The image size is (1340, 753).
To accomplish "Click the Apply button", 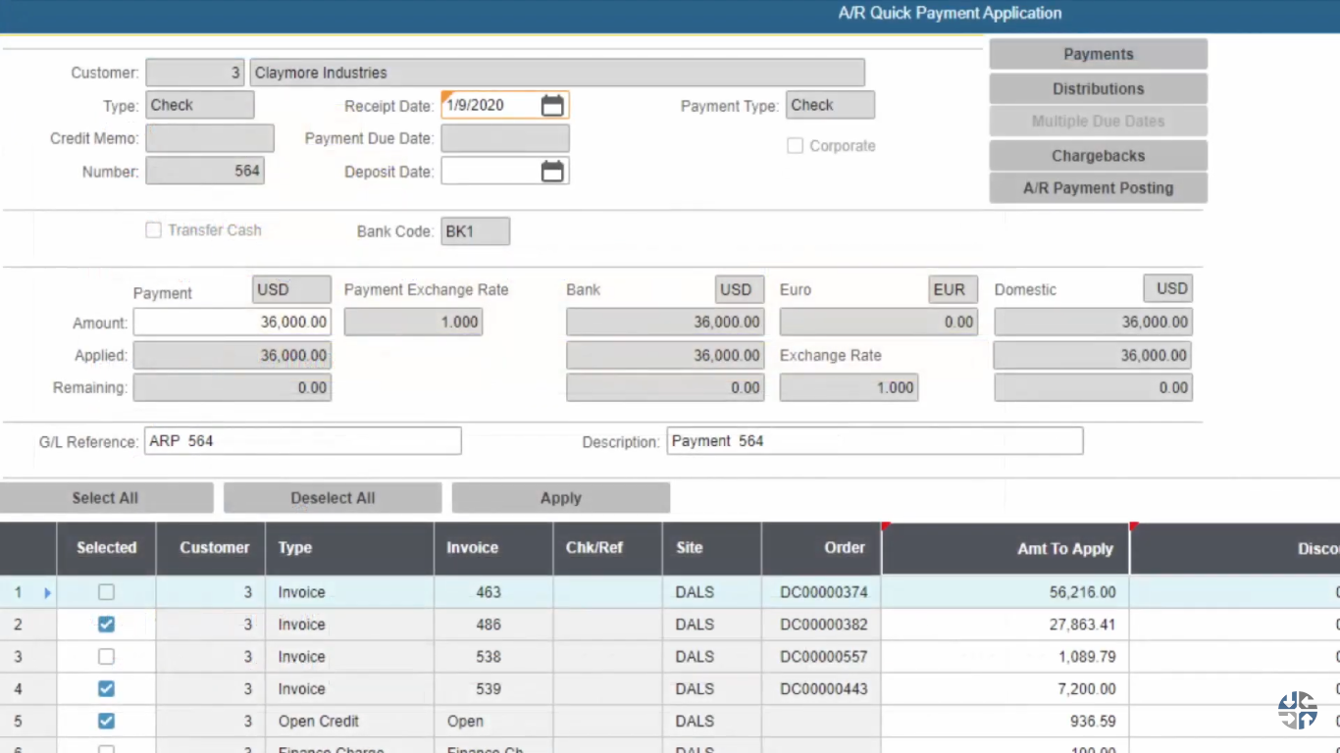I will (x=559, y=497).
